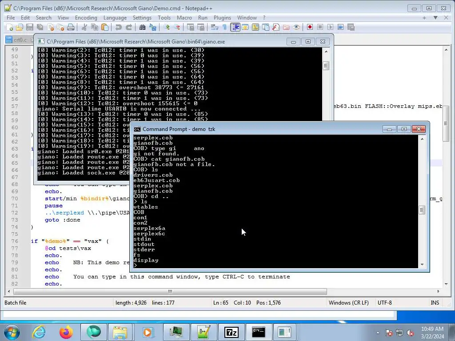Toggle synchronize vertical scrolling icon
455x341 pixels.
(x=190, y=27)
